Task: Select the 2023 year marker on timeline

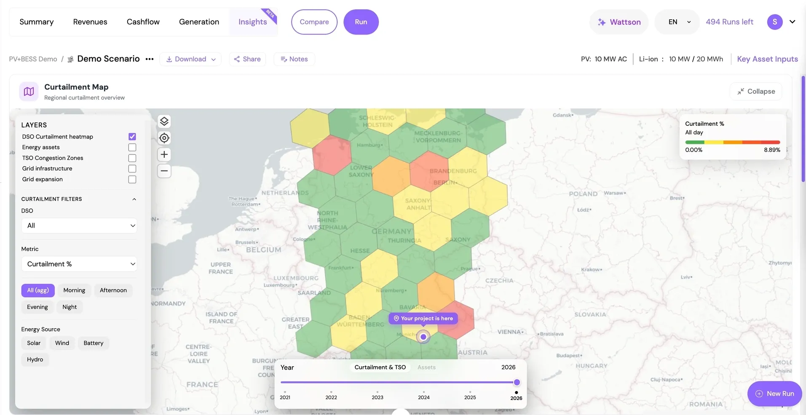Action: coord(378,395)
